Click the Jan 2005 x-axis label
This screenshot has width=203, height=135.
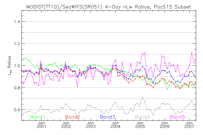[x=140, y=125]
